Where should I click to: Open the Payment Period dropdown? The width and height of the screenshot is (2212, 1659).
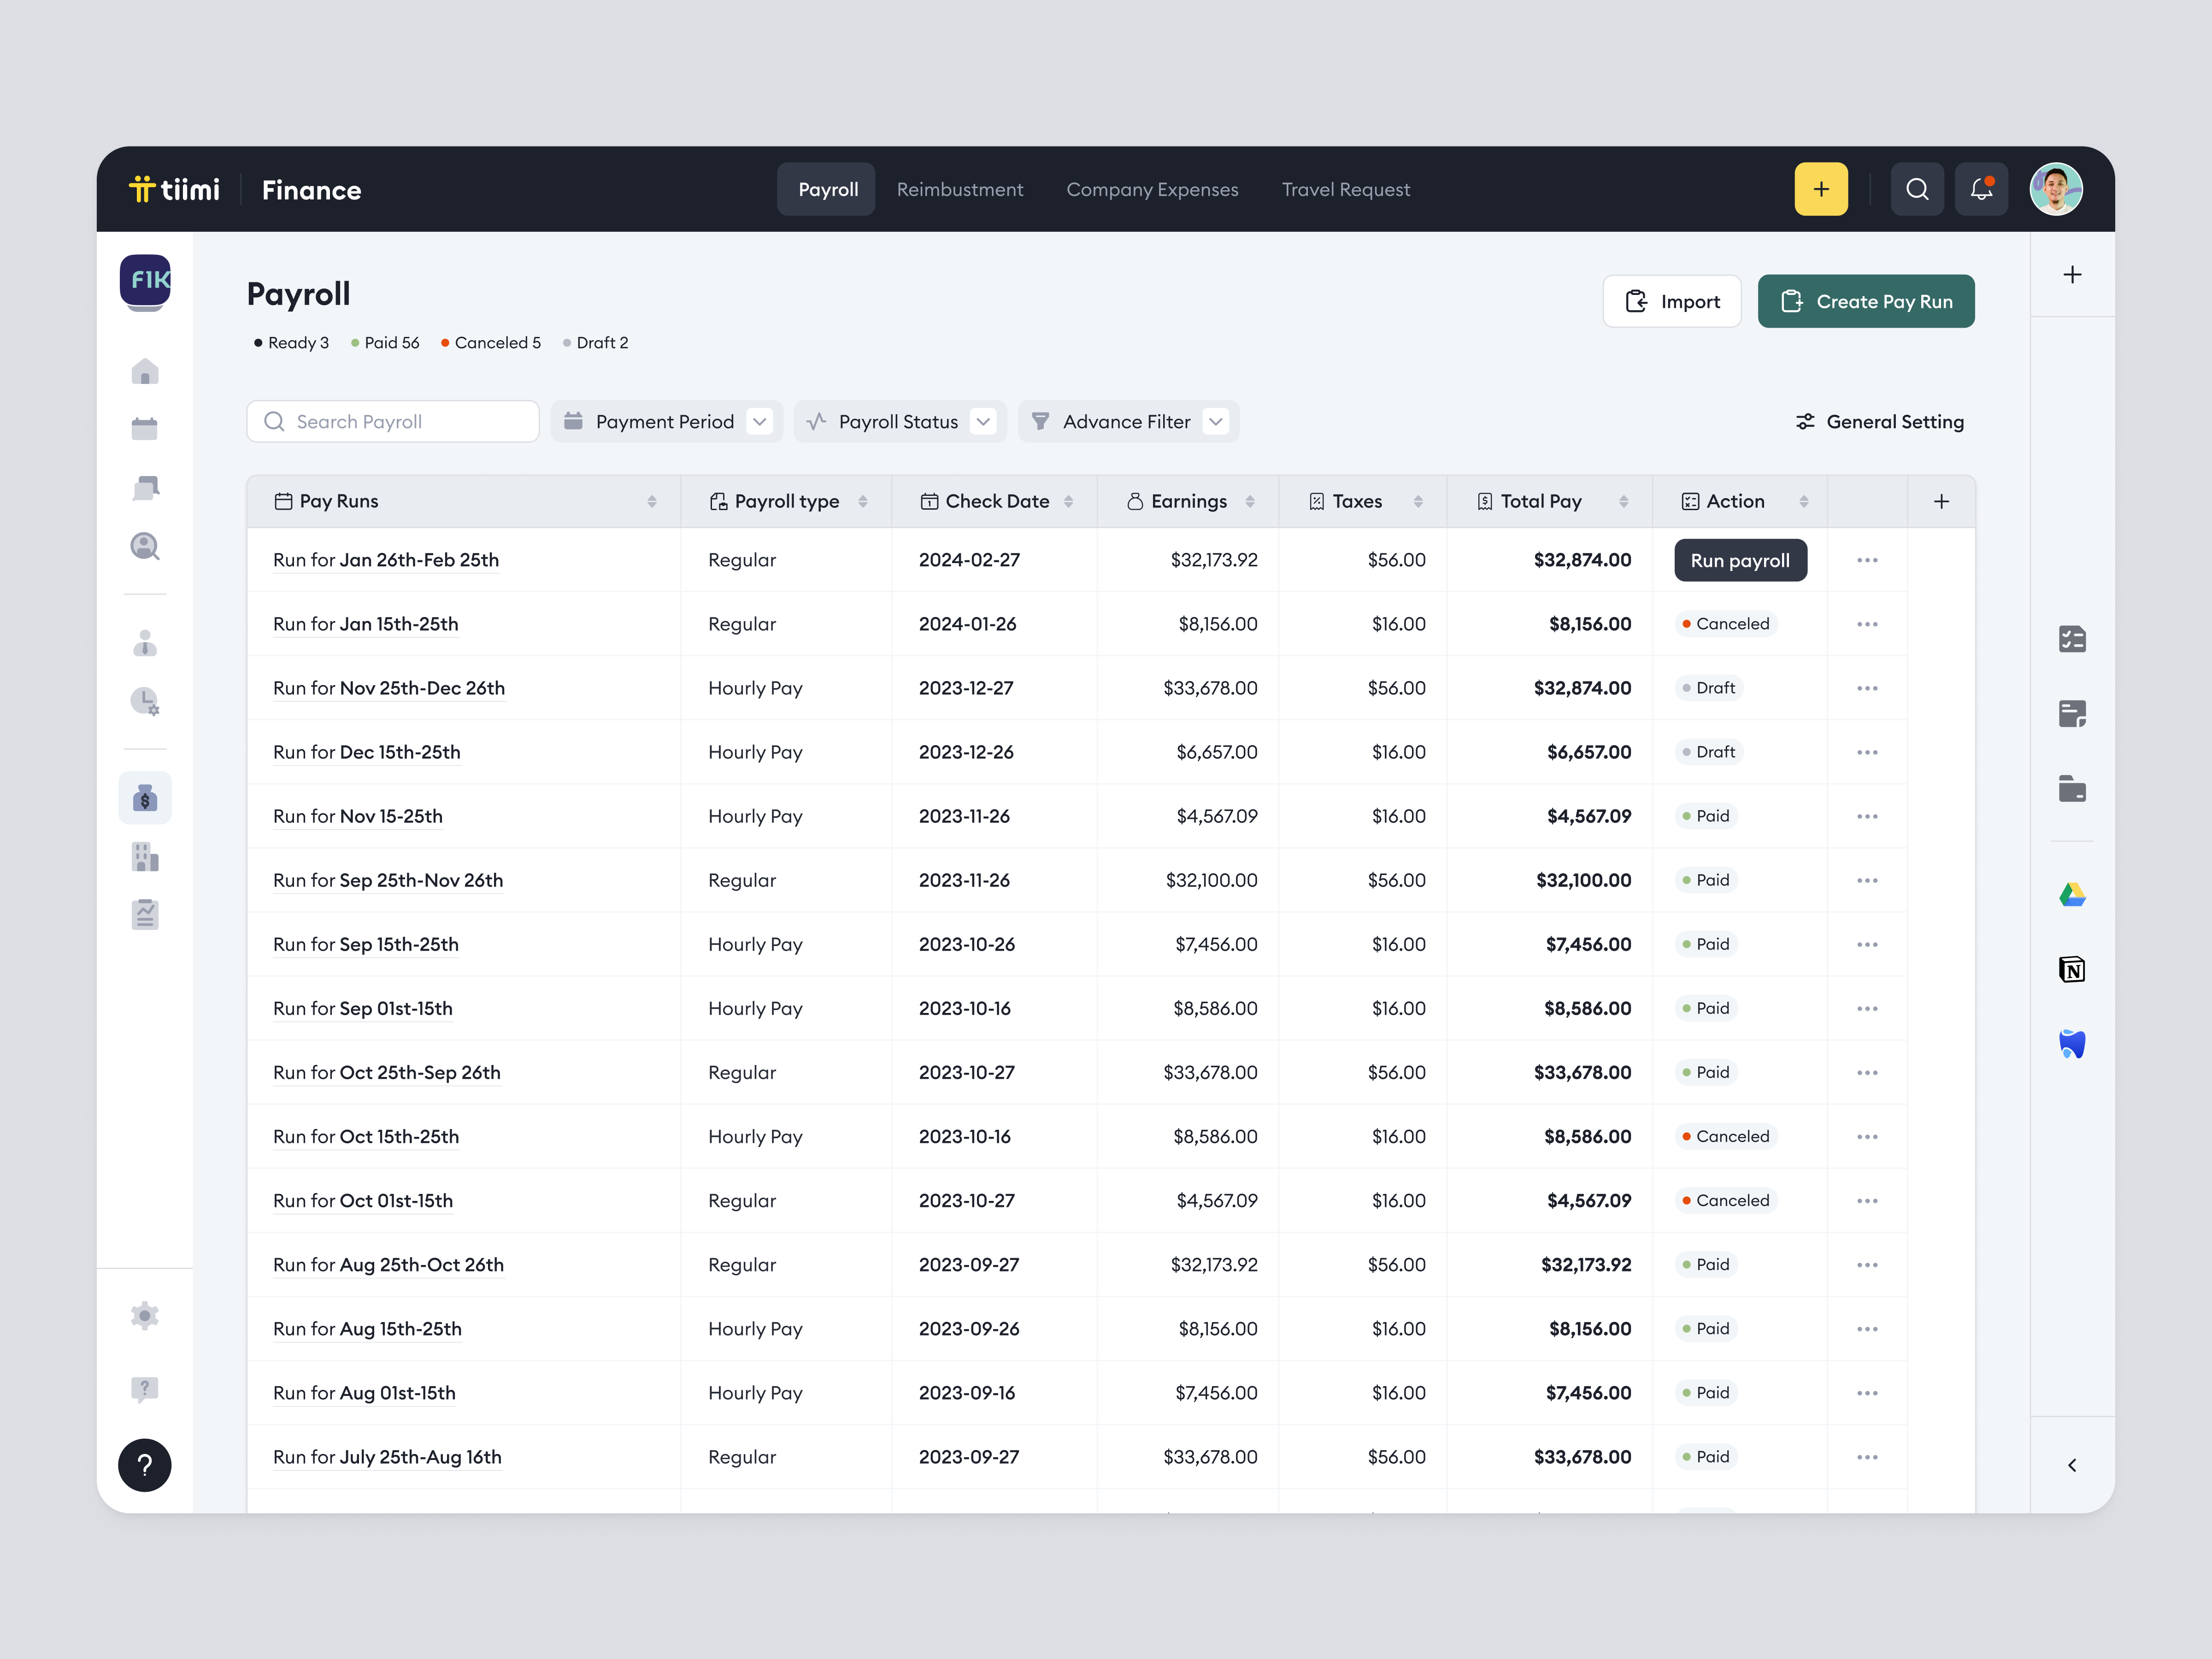click(666, 421)
